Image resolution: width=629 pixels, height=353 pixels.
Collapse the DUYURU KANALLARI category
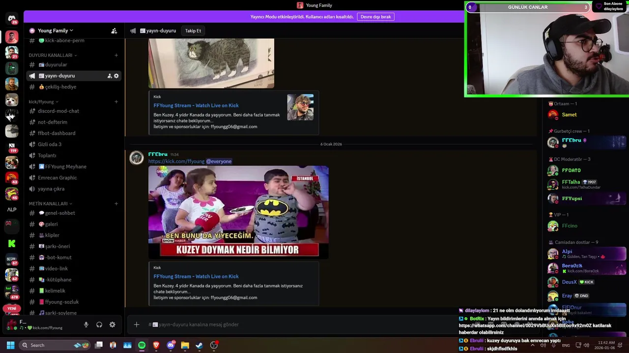click(53, 55)
